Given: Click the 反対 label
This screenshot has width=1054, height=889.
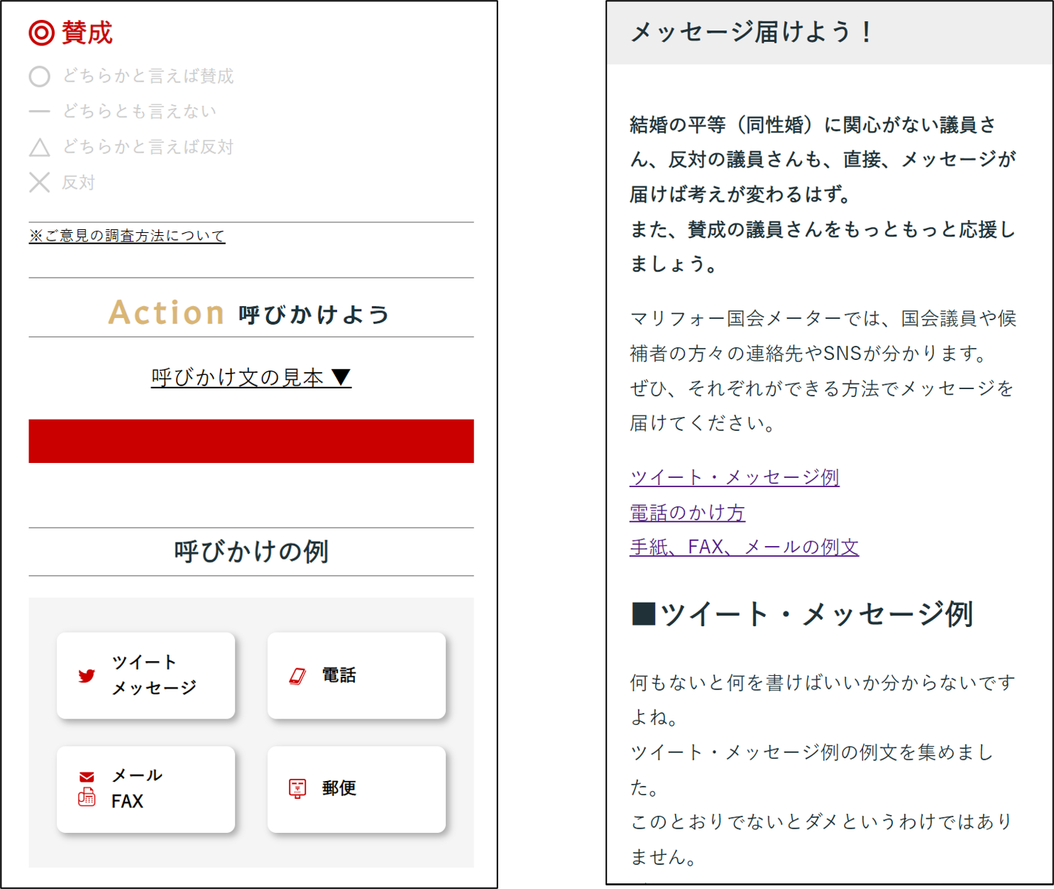Looking at the screenshot, I should point(79,182).
